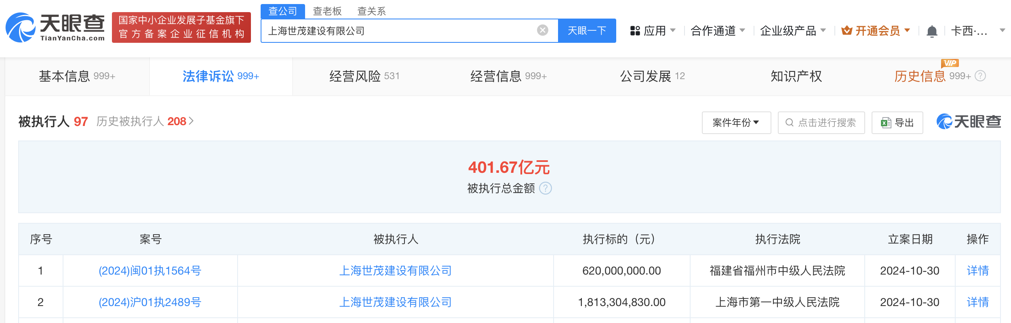Open the 基本信息 tab
Image resolution: width=1011 pixels, height=323 pixels.
77,76
